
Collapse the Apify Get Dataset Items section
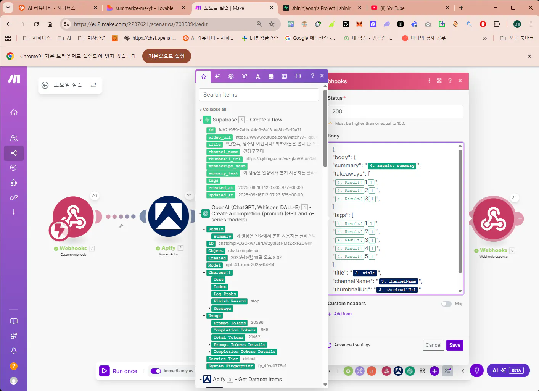point(201,380)
